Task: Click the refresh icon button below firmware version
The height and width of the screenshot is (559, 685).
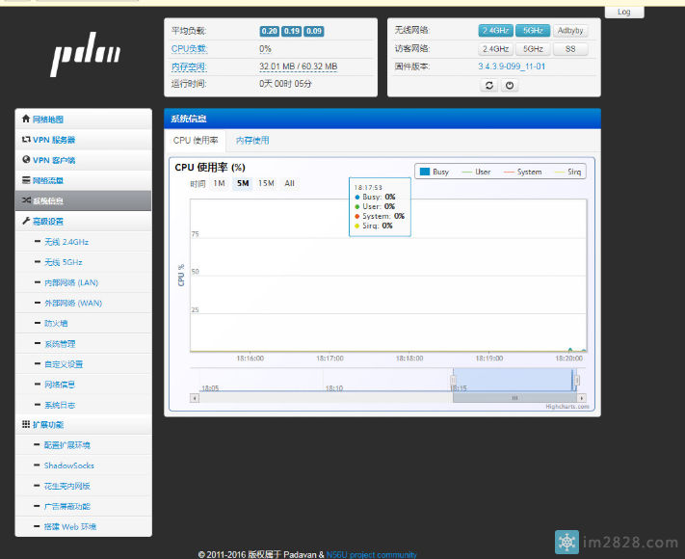Action: pos(489,85)
